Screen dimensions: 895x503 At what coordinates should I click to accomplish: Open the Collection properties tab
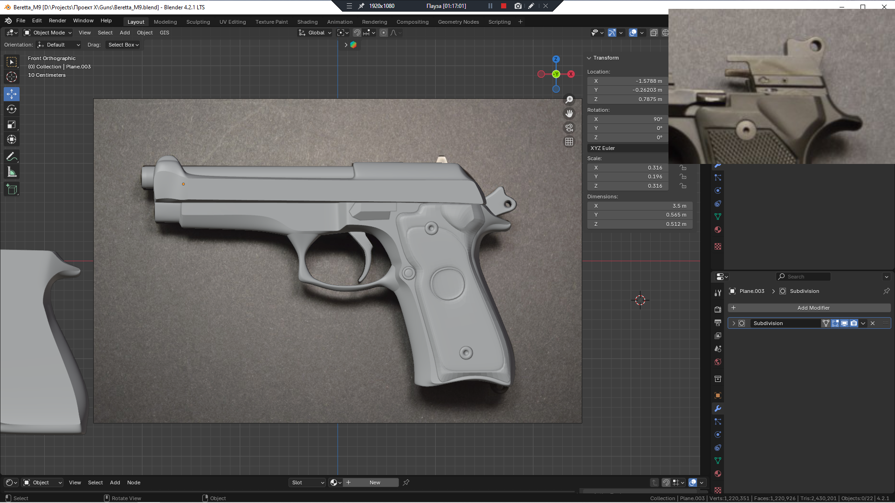click(718, 379)
